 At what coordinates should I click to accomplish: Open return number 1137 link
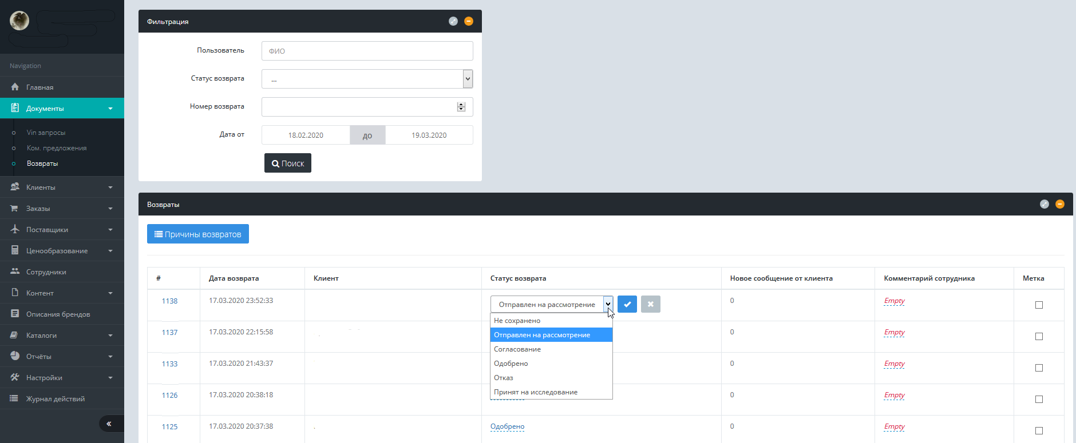[169, 332]
